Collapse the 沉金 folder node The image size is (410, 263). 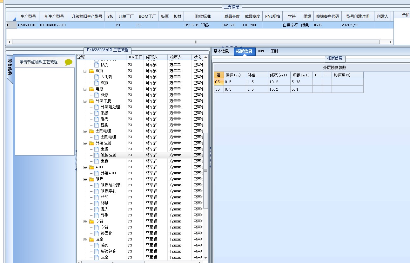(85, 240)
